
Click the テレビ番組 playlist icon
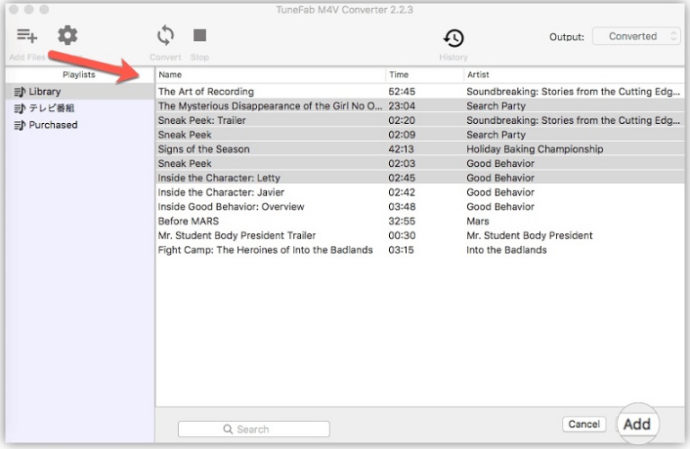[x=20, y=108]
